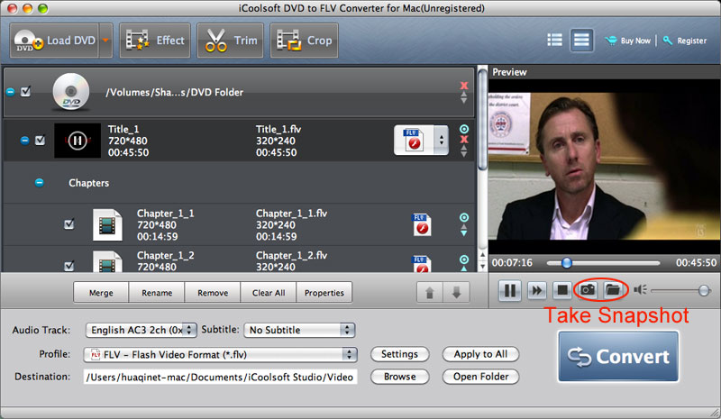The image size is (721, 419).
Task: Open the Trim tool
Action: click(x=231, y=41)
